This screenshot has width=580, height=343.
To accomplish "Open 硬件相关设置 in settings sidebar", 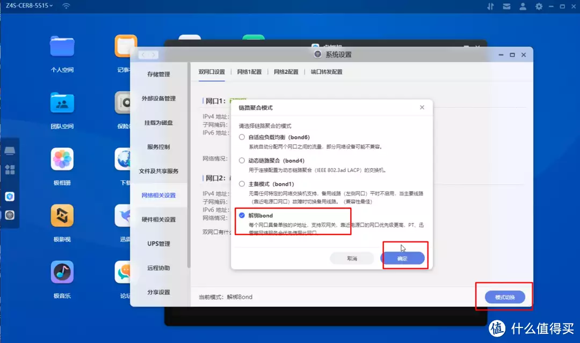I will [158, 220].
